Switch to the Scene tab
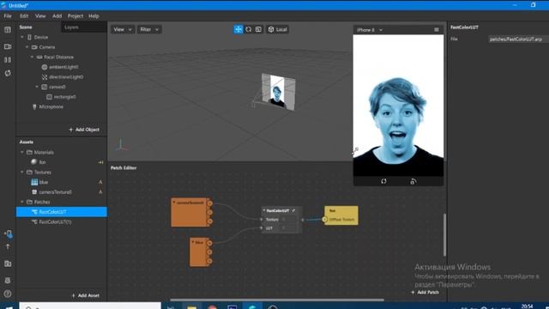 tap(26, 27)
